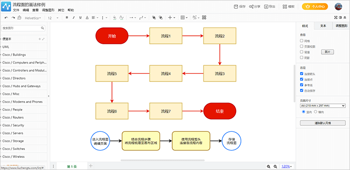
Task: Open the A4 page size dropdown
Action: pyautogui.click(x=322, y=106)
